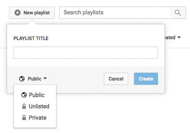
Task: Click the globe icon beside Public dropdown
Action: pos(22,79)
